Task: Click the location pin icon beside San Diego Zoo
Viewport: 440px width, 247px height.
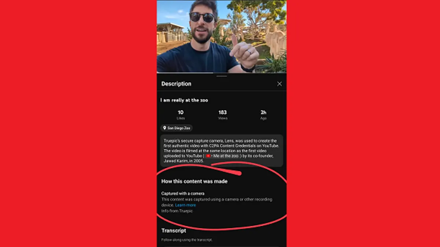Action: pos(165,128)
